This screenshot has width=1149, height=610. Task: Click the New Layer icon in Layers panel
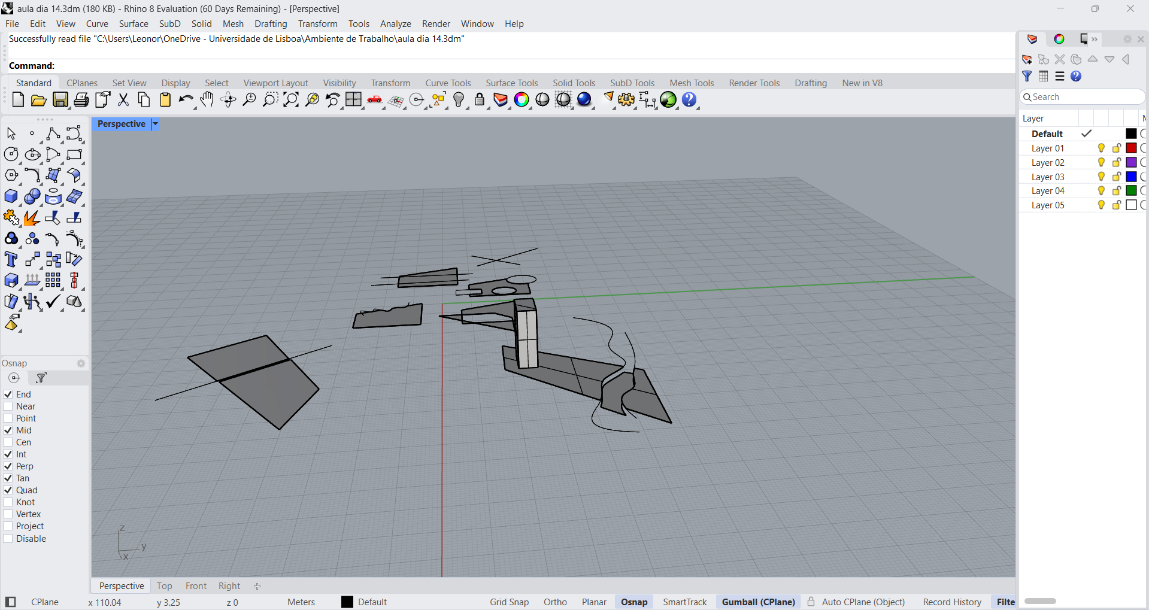[1027, 59]
